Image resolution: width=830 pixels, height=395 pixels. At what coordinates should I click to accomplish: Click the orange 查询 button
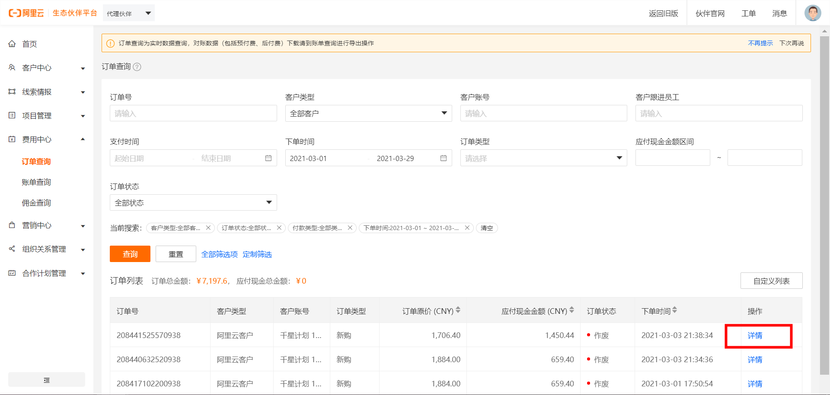[x=130, y=254]
